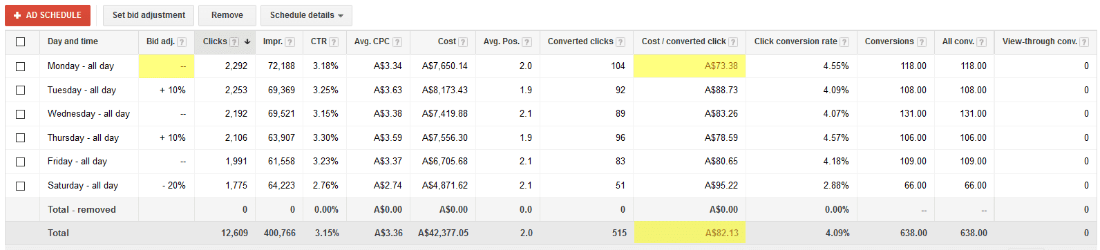Screen dimensions: 1100x250
Task: Click the Set bid adjustment button
Action: tap(149, 15)
